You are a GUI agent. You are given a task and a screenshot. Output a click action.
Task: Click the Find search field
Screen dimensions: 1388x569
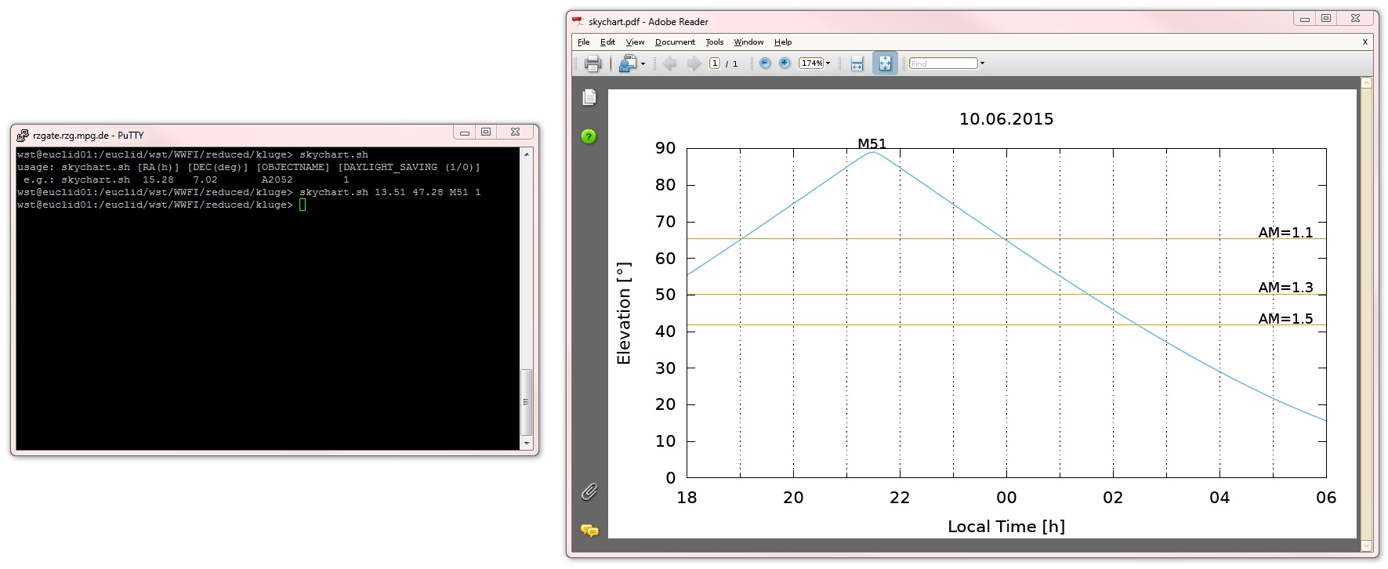click(944, 63)
